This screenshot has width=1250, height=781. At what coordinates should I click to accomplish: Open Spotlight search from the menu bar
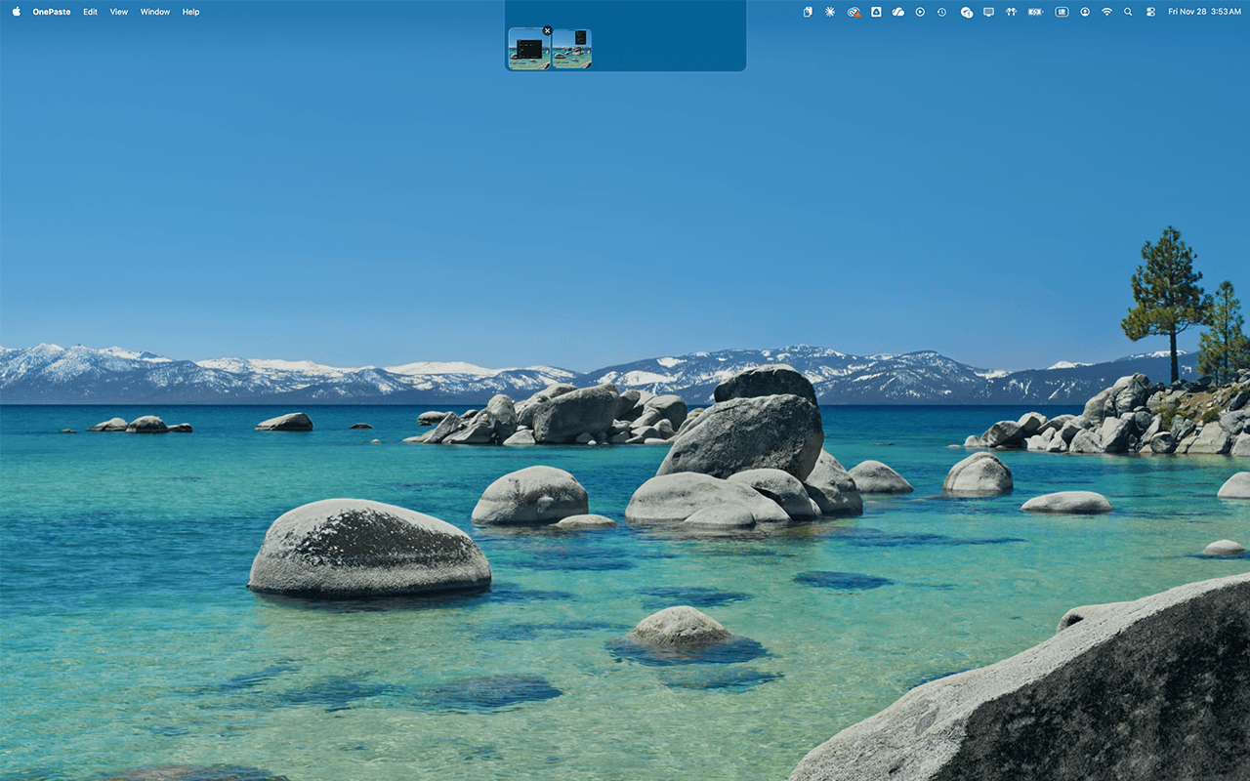(x=1127, y=12)
